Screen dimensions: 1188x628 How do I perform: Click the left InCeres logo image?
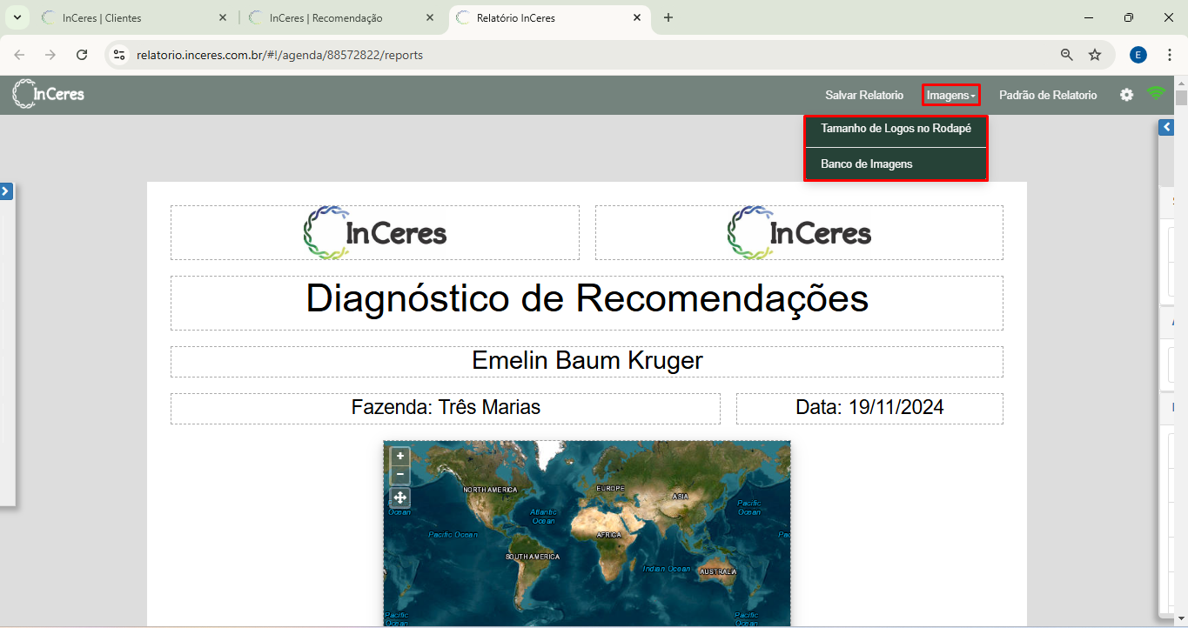click(375, 232)
